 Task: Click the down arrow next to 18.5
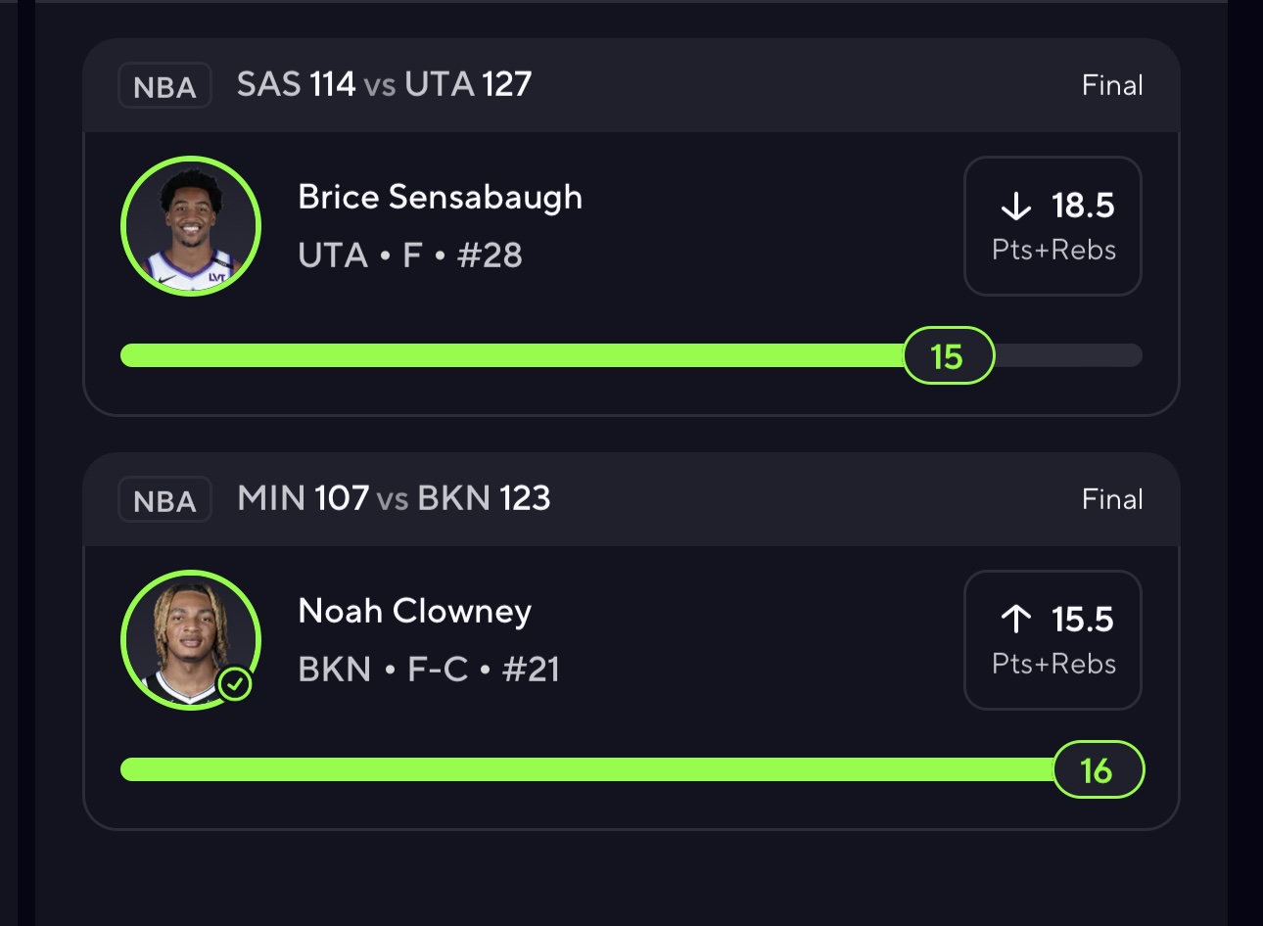(x=1016, y=206)
